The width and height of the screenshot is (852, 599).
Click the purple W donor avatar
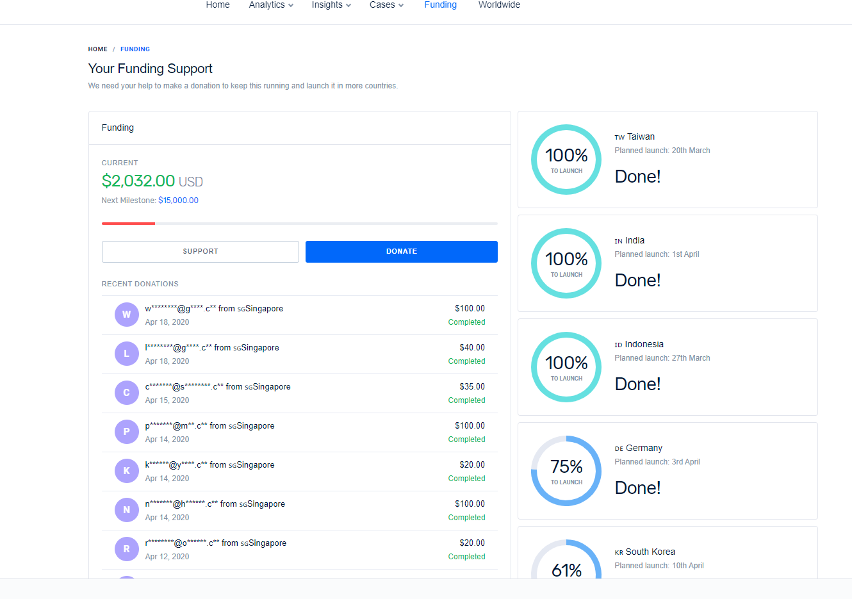point(126,315)
